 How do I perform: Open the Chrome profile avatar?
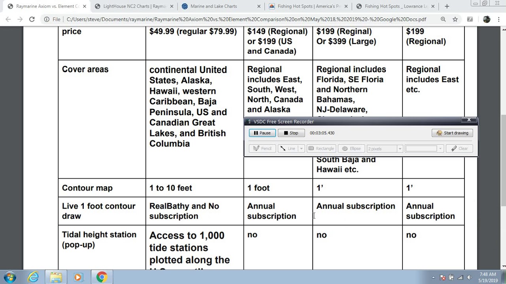point(487,19)
